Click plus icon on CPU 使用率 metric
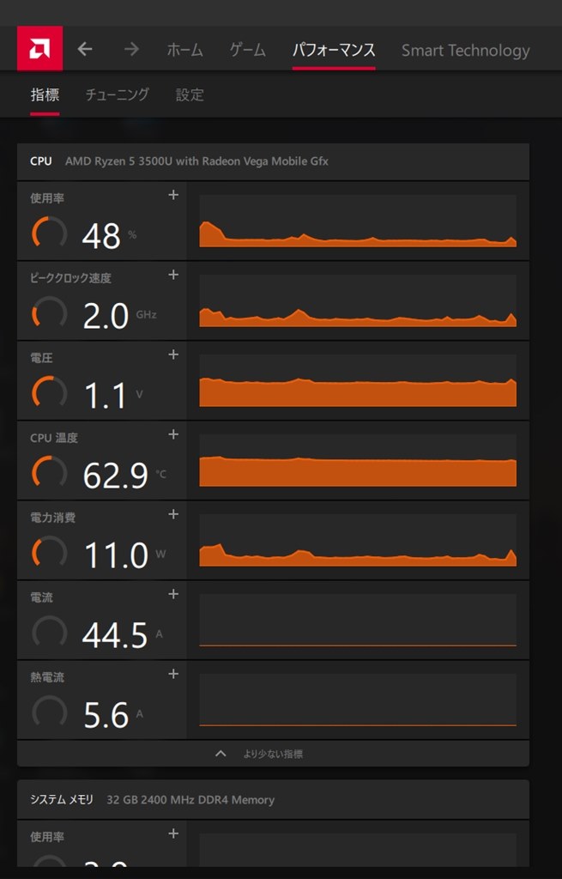This screenshot has width=562, height=879. point(173,195)
